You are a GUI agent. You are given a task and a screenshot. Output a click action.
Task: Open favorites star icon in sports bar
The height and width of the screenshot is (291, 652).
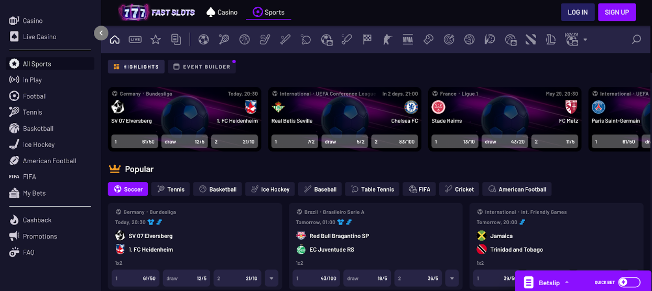(x=156, y=39)
